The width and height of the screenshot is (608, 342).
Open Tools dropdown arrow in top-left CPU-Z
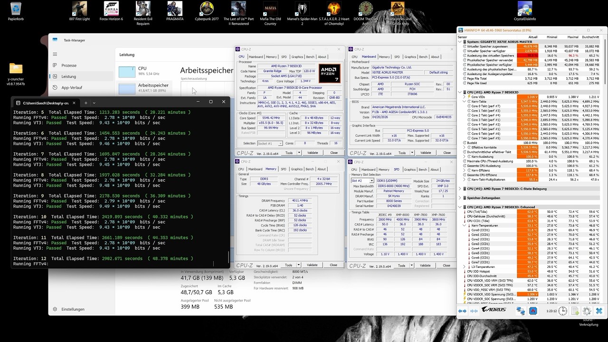299,153
